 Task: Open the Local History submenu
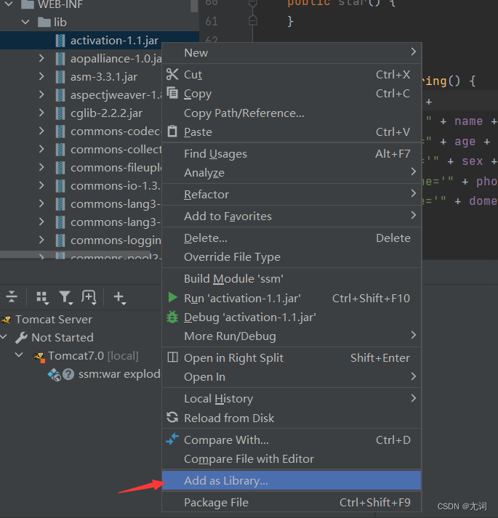(x=292, y=398)
